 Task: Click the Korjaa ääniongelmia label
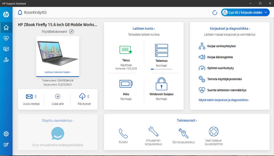tap(220, 57)
